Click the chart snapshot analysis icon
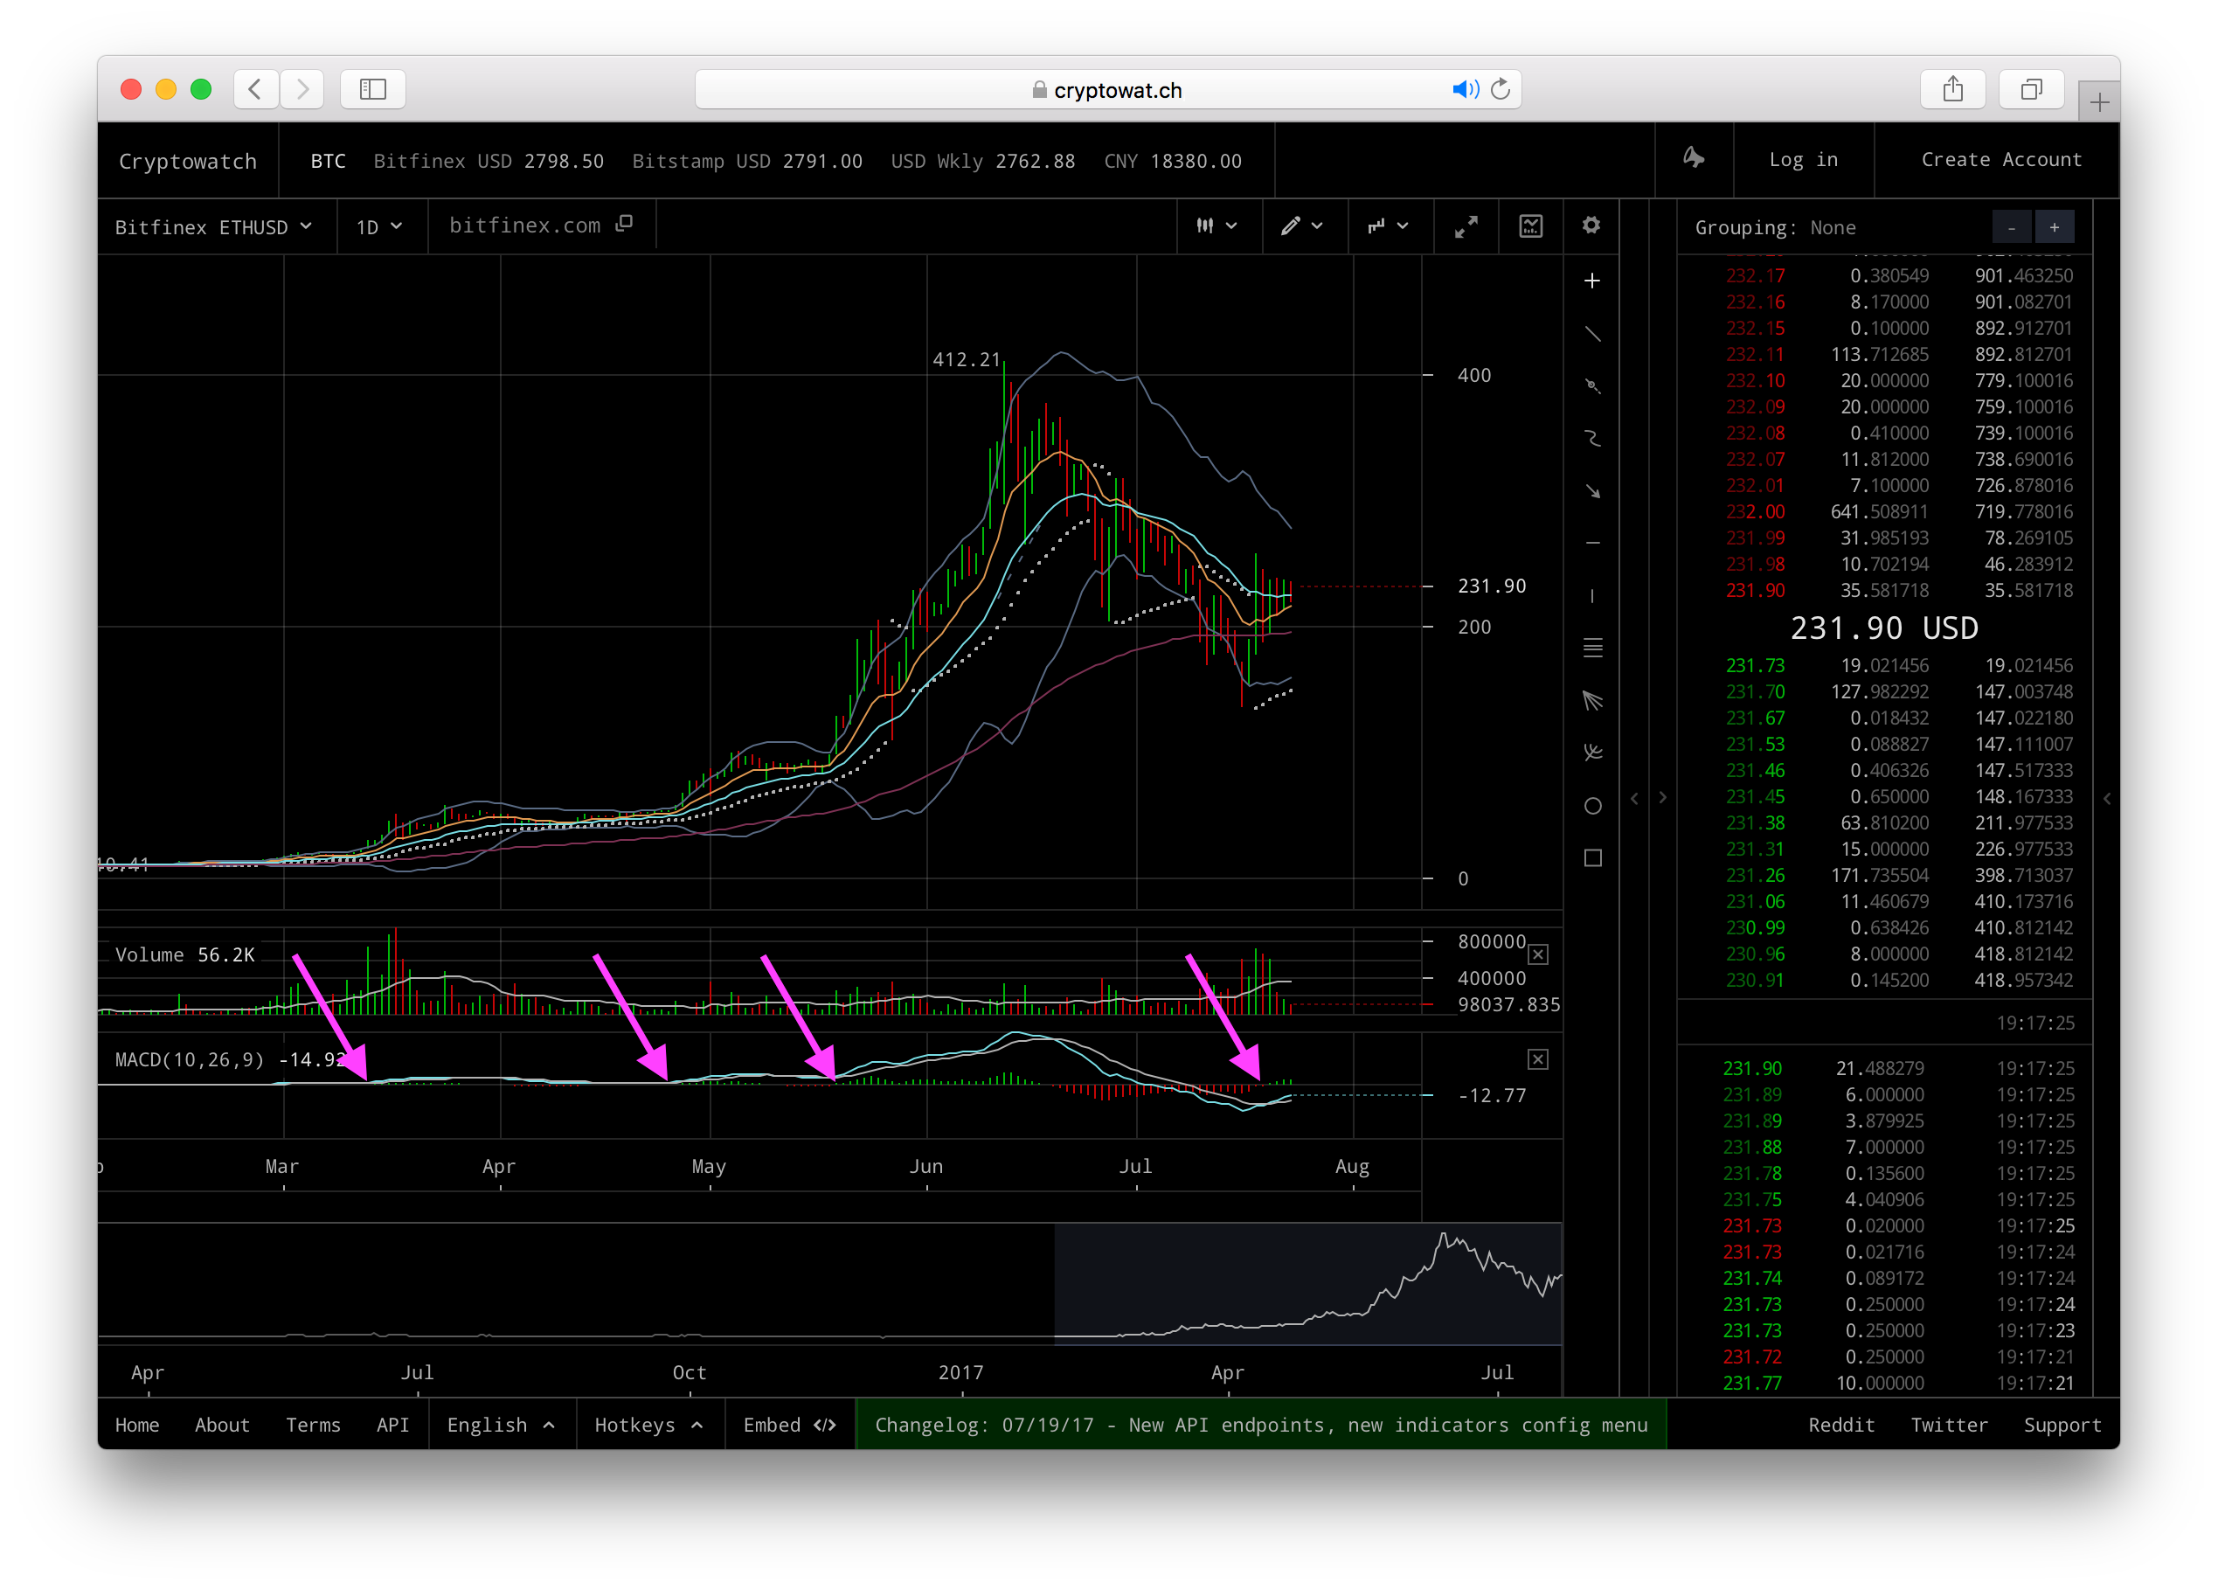 (x=1530, y=226)
